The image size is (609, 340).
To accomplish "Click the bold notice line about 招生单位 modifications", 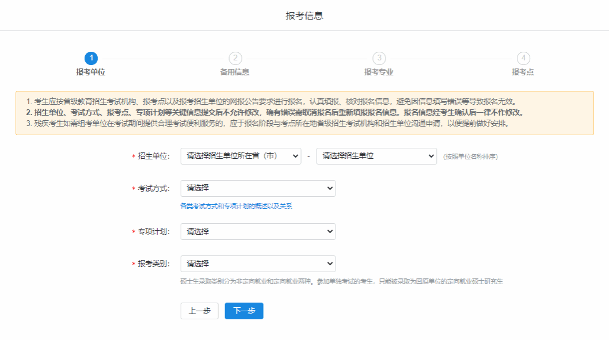I will 275,112.
